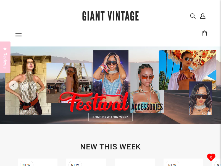Click the red Festival banner text
This screenshot has width=221, height=166.
click(94, 102)
